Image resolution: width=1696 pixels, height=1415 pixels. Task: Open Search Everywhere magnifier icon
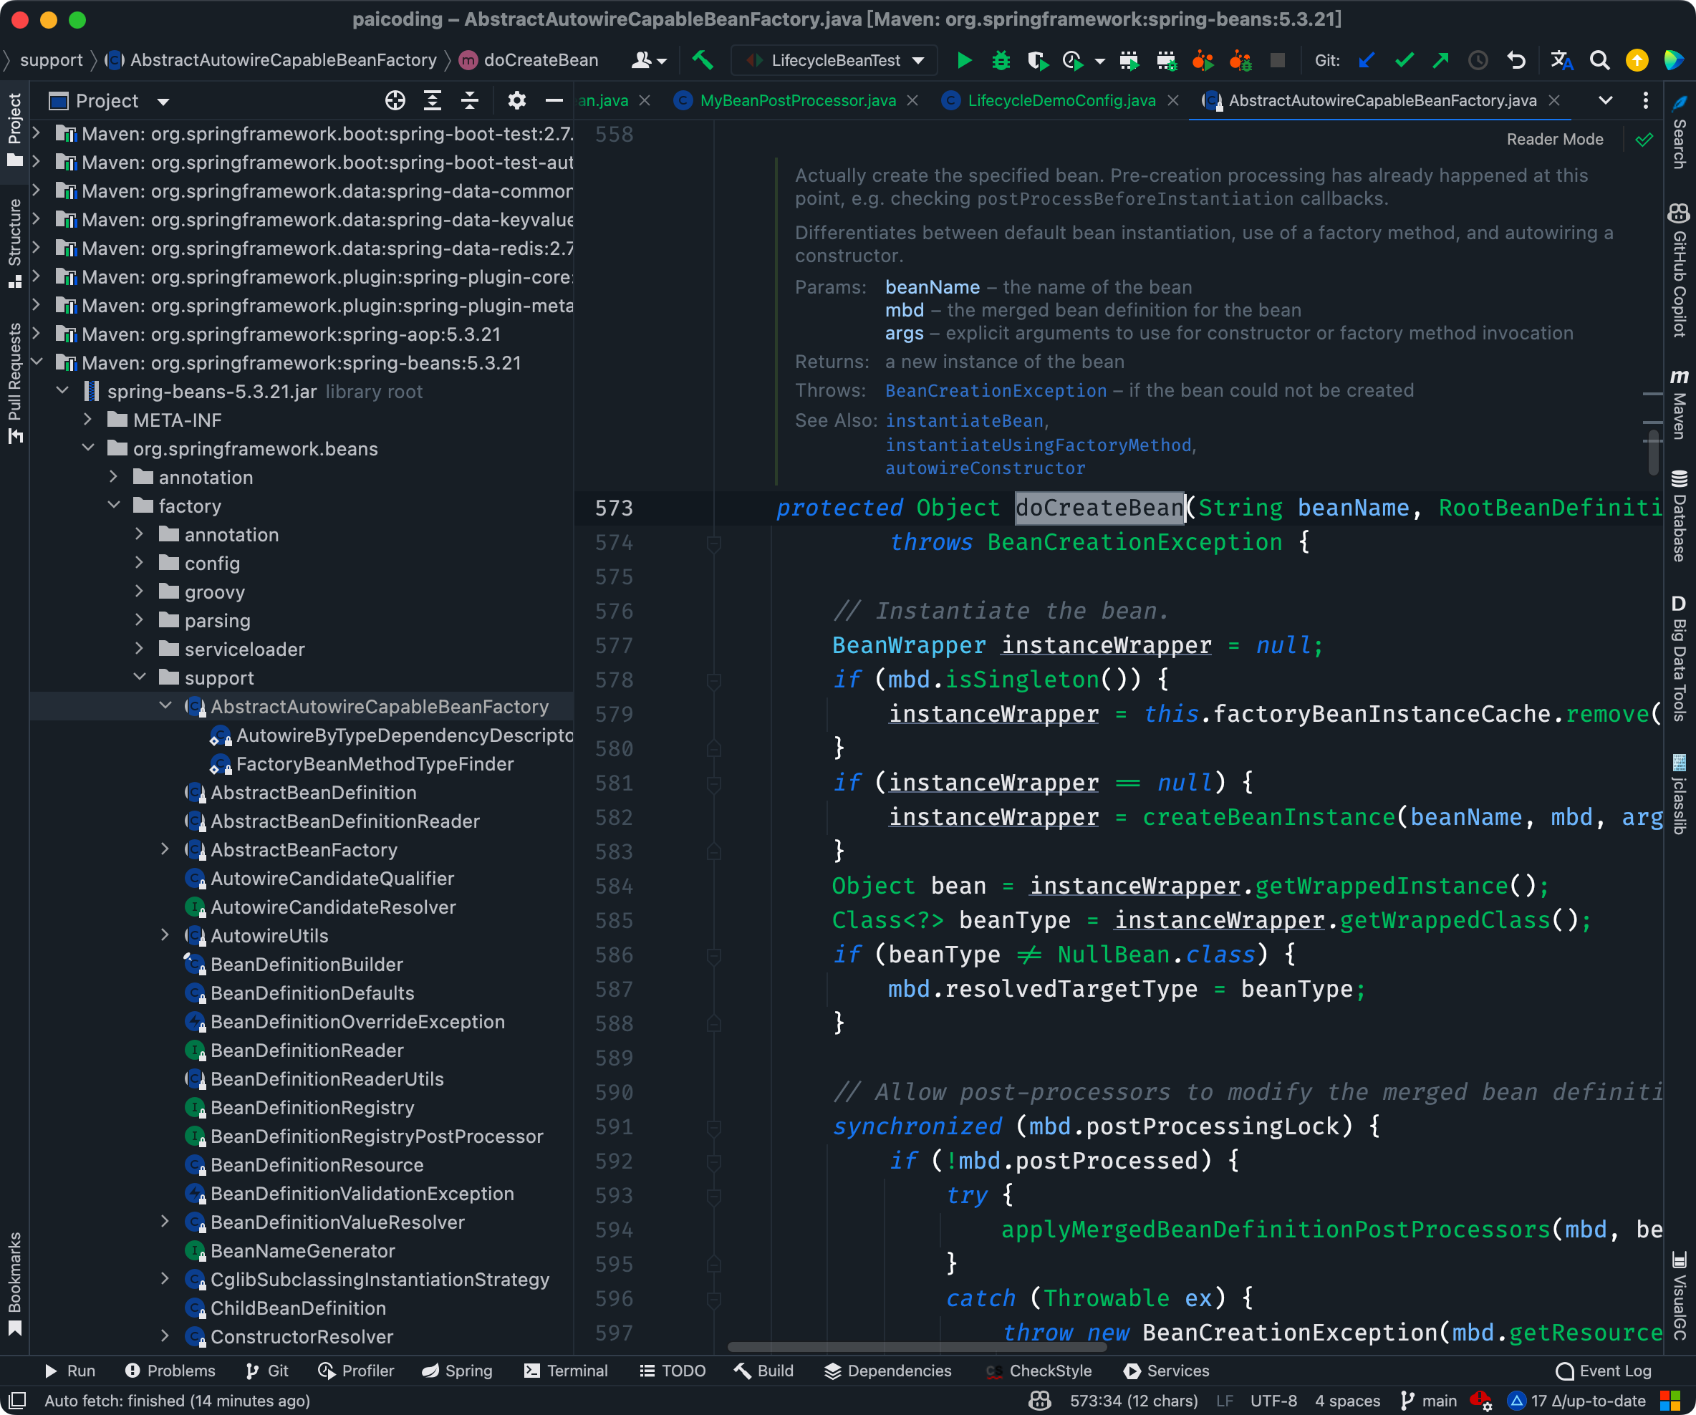[x=1600, y=59]
